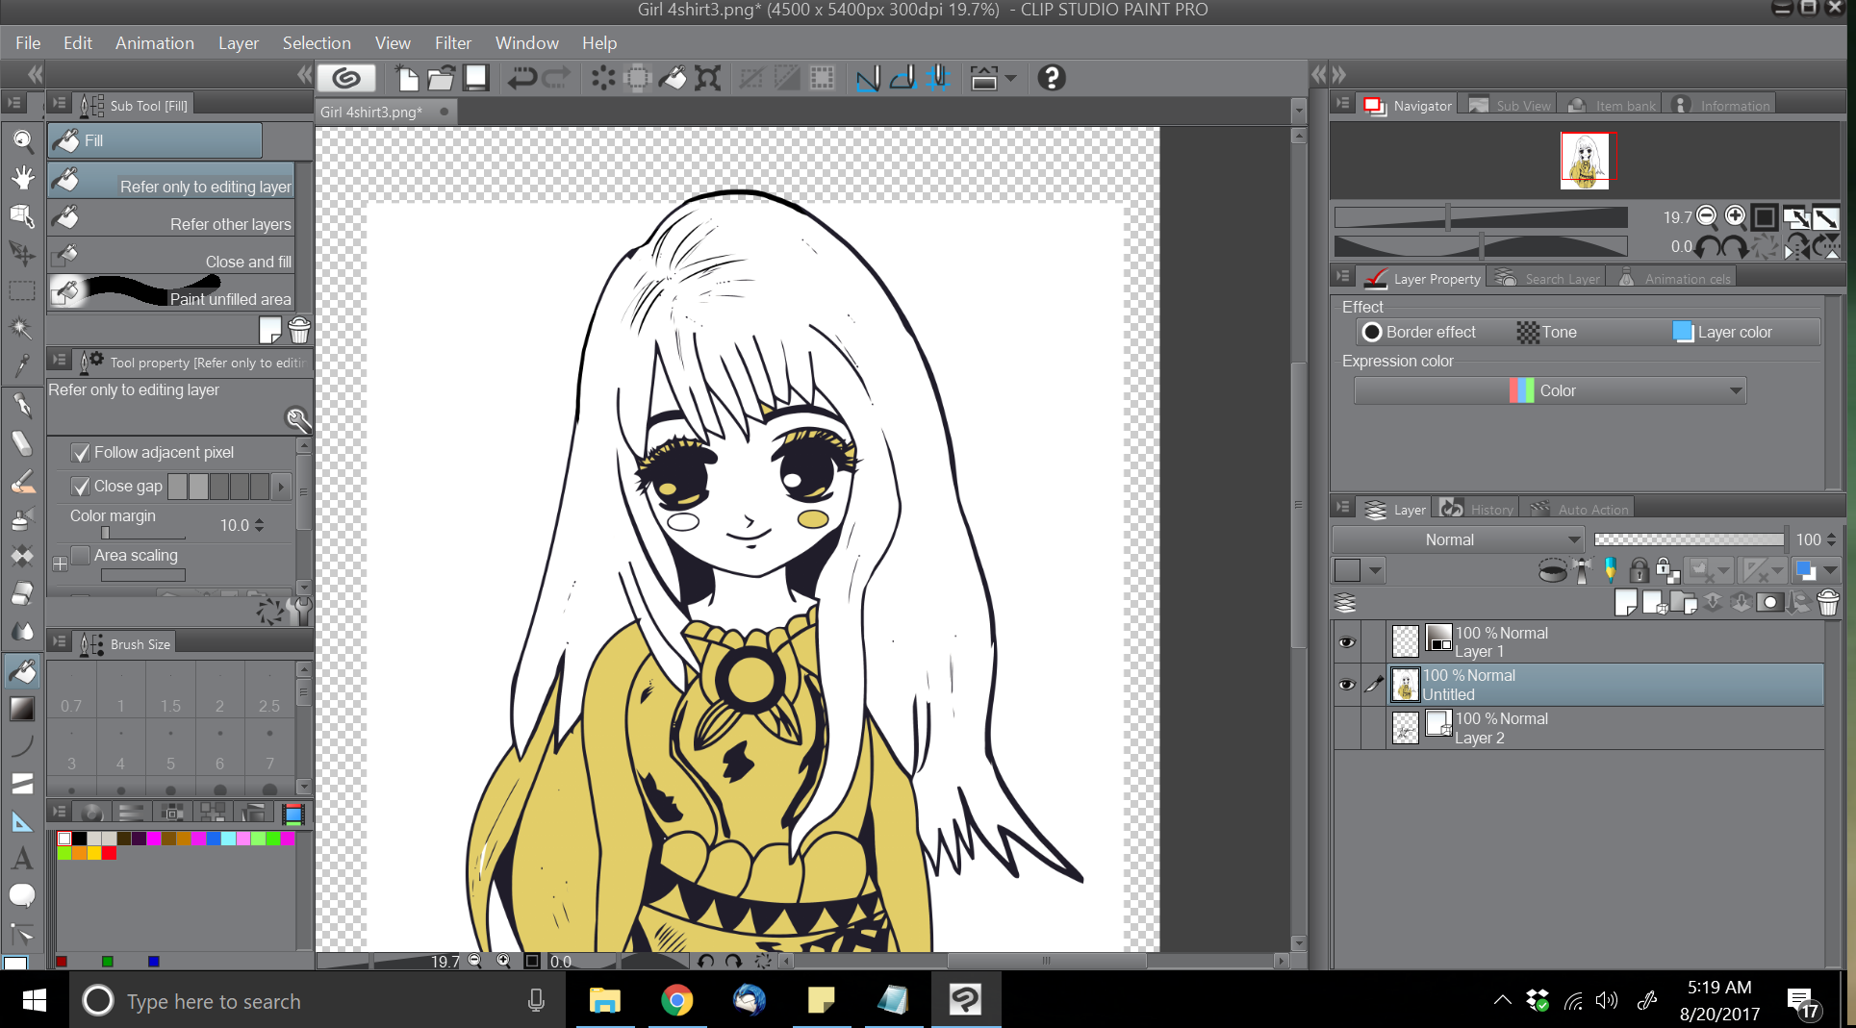Select the Text tool
This screenshot has height=1028, width=1856.
pyautogui.click(x=22, y=859)
